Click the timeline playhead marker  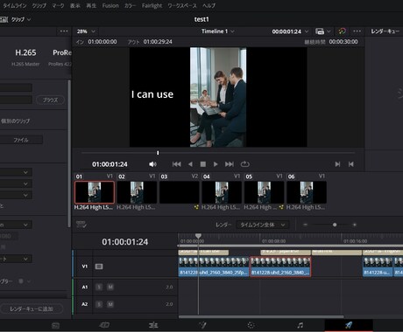(x=198, y=236)
